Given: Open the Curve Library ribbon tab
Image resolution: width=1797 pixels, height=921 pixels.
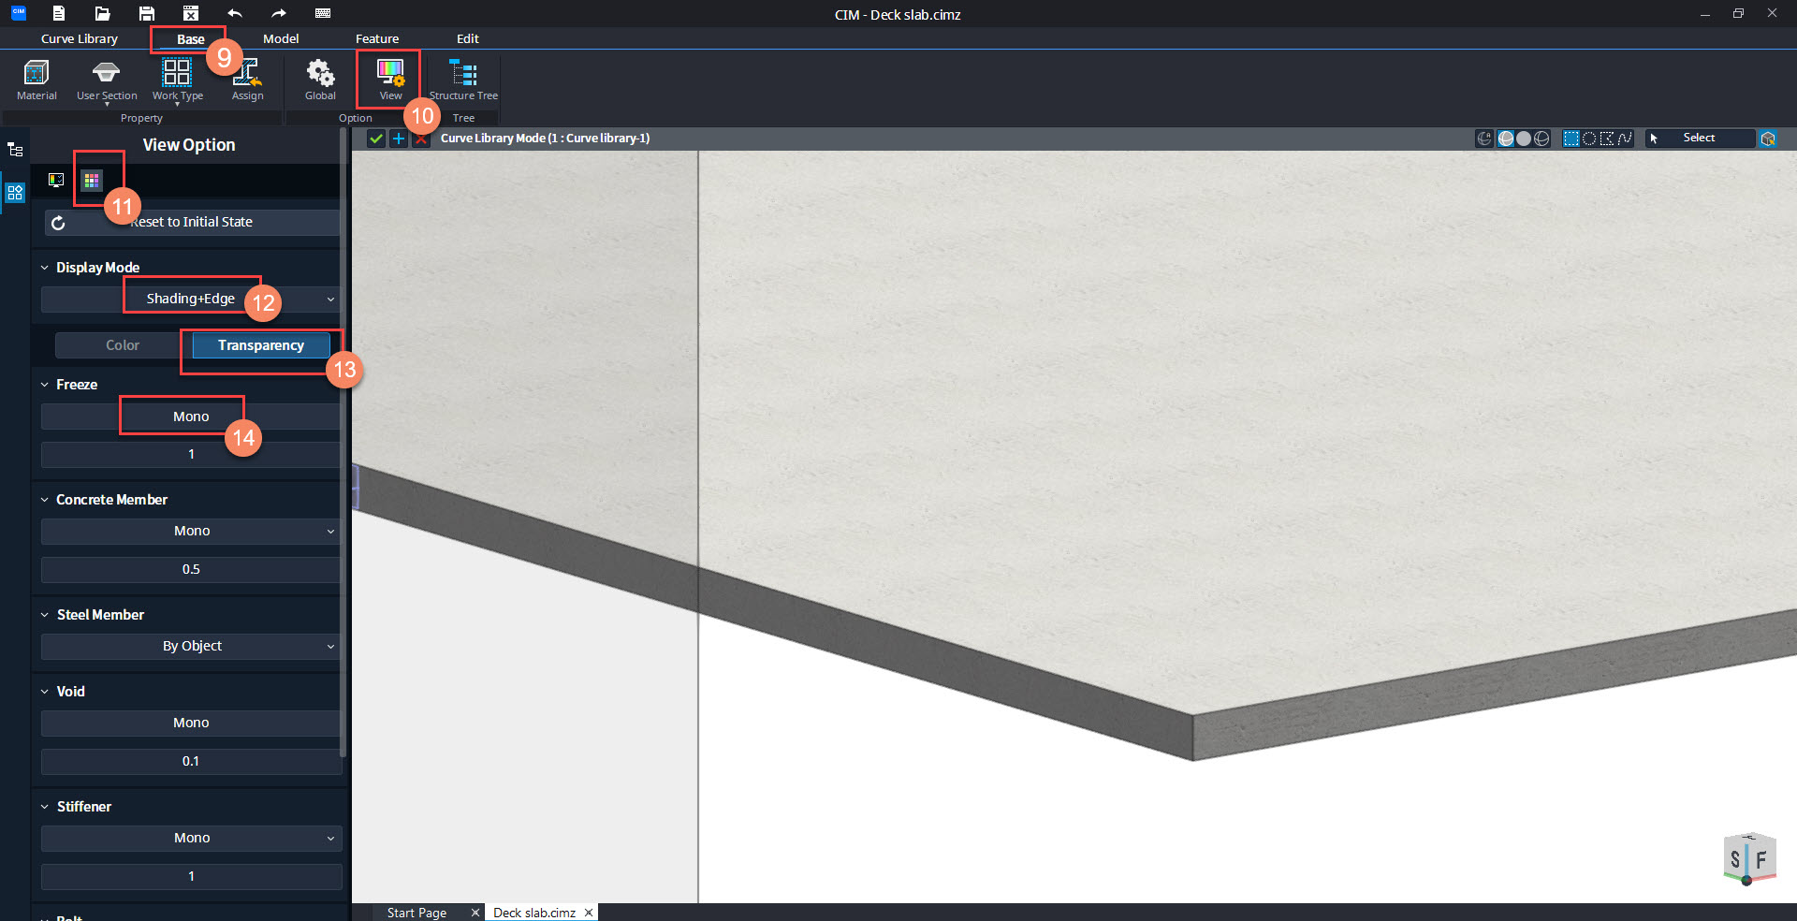Looking at the screenshot, I should [x=80, y=38].
